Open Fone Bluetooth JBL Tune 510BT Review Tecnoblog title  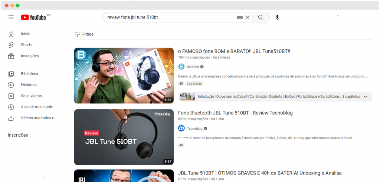(235, 113)
